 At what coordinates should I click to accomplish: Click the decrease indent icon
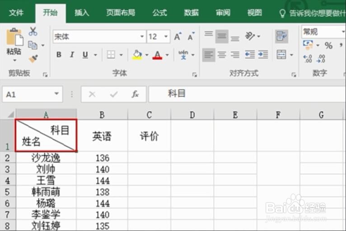point(250,54)
